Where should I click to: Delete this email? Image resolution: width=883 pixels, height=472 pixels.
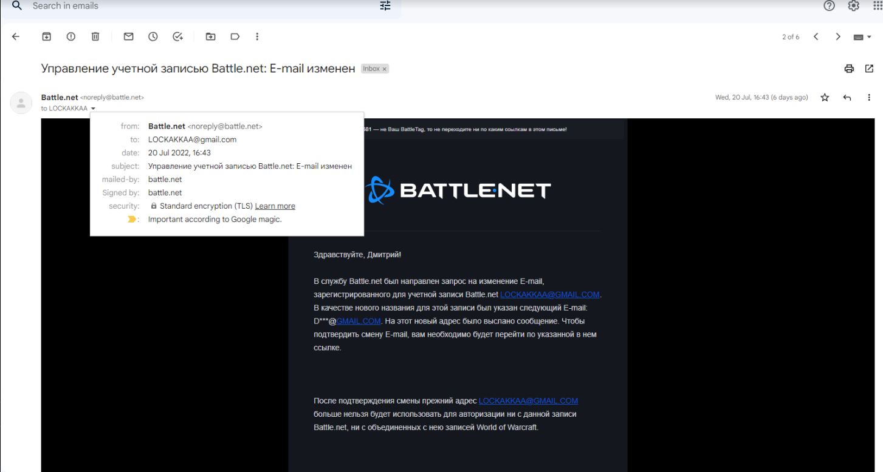pyautogui.click(x=95, y=36)
